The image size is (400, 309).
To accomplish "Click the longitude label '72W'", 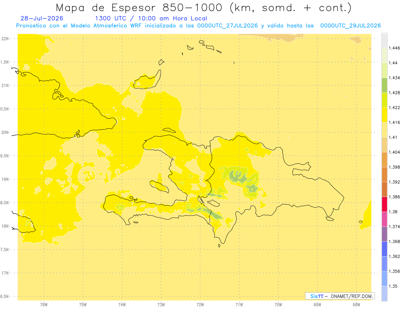I will click(200, 305).
